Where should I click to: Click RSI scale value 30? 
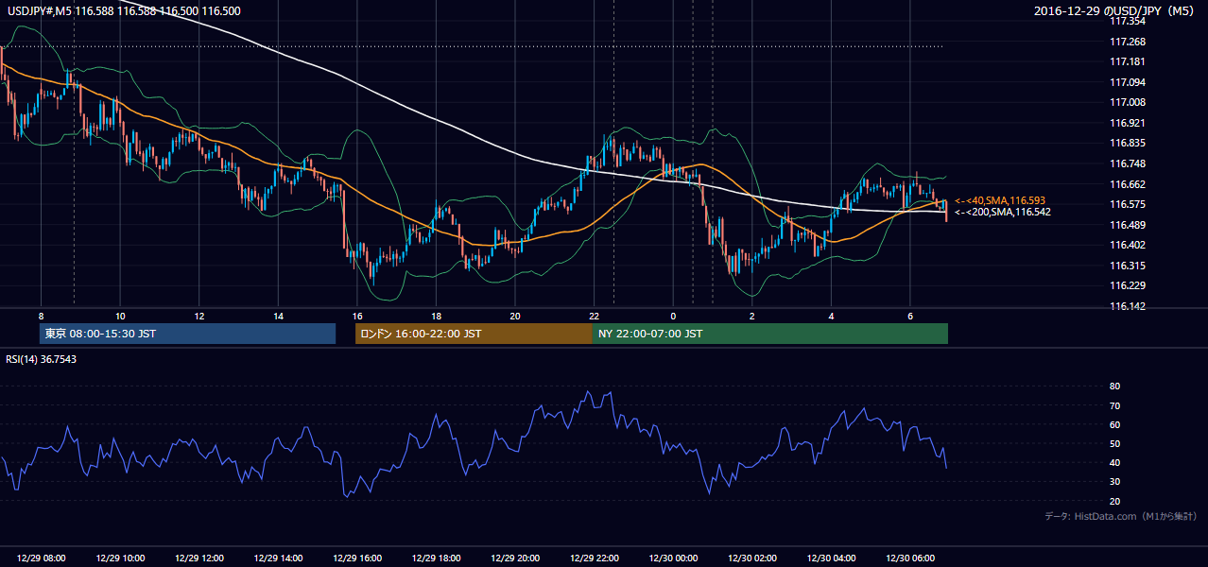click(x=1114, y=482)
